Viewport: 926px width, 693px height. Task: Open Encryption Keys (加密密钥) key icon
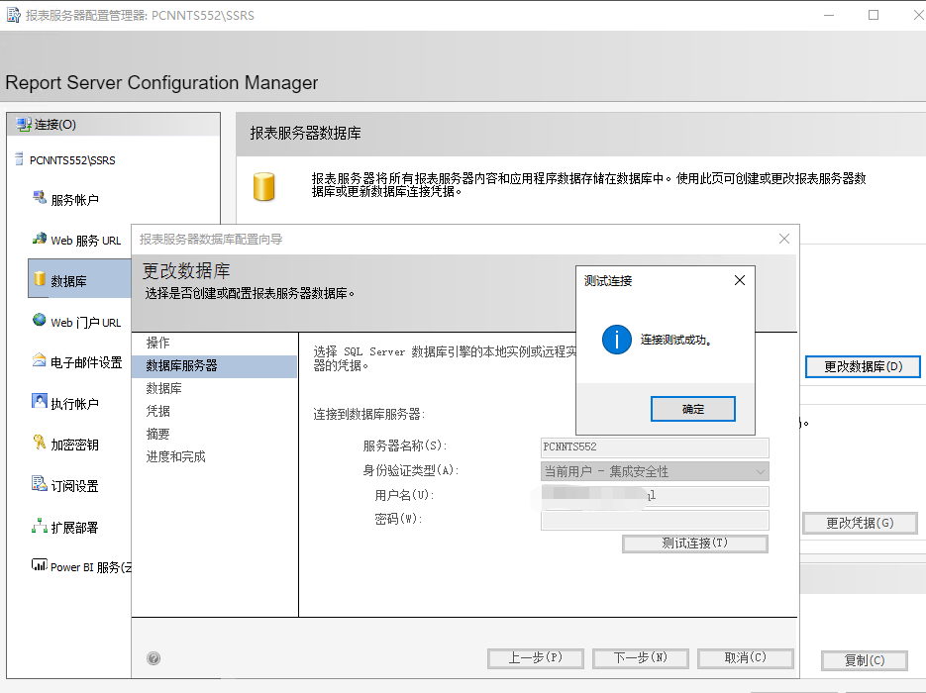point(40,443)
